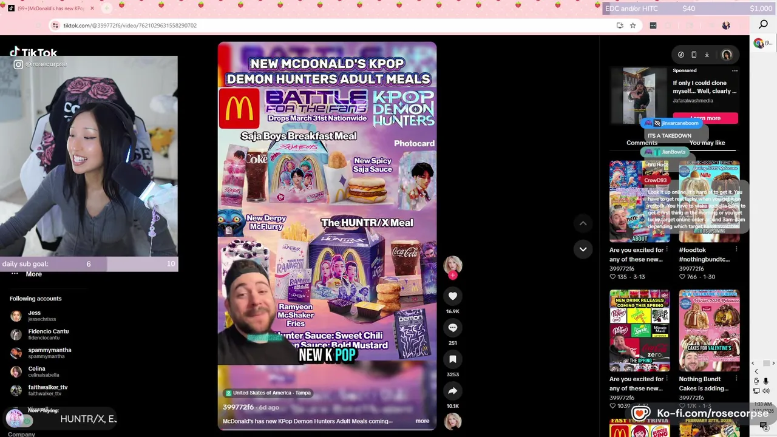Go to the next video with down arrow
The height and width of the screenshot is (437, 777).
point(583,249)
